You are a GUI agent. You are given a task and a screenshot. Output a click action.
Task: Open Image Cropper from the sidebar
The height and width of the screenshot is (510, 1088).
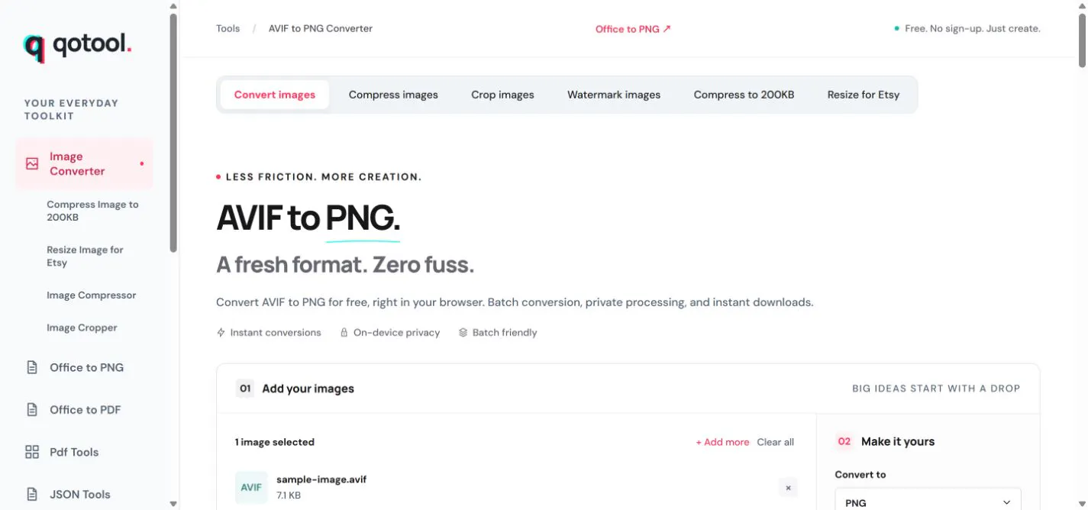point(82,328)
